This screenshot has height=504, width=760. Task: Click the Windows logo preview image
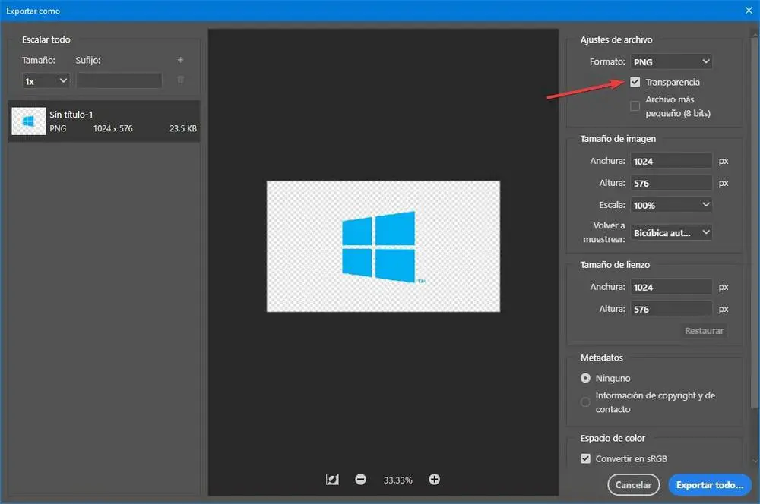[383, 247]
